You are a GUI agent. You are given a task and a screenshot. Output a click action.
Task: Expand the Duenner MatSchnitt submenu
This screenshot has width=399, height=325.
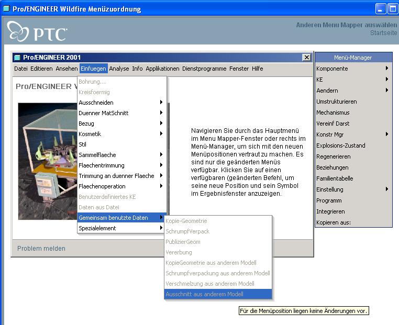122,113
